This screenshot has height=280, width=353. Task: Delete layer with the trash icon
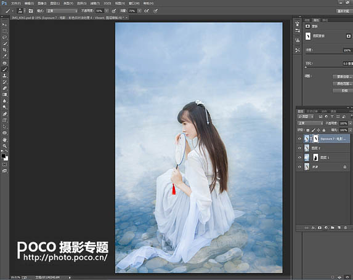pyautogui.click(x=346, y=228)
